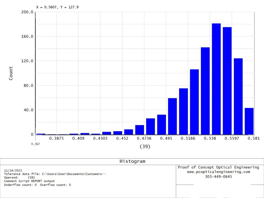Image resolution: width=264 pixels, height=198 pixels.
Task: Click the 0.4305 x-axis label
Action: [x=100, y=138]
